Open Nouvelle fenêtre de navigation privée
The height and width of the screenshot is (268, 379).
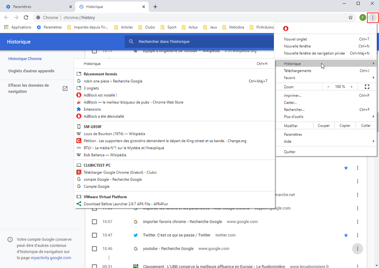(x=326, y=53)
